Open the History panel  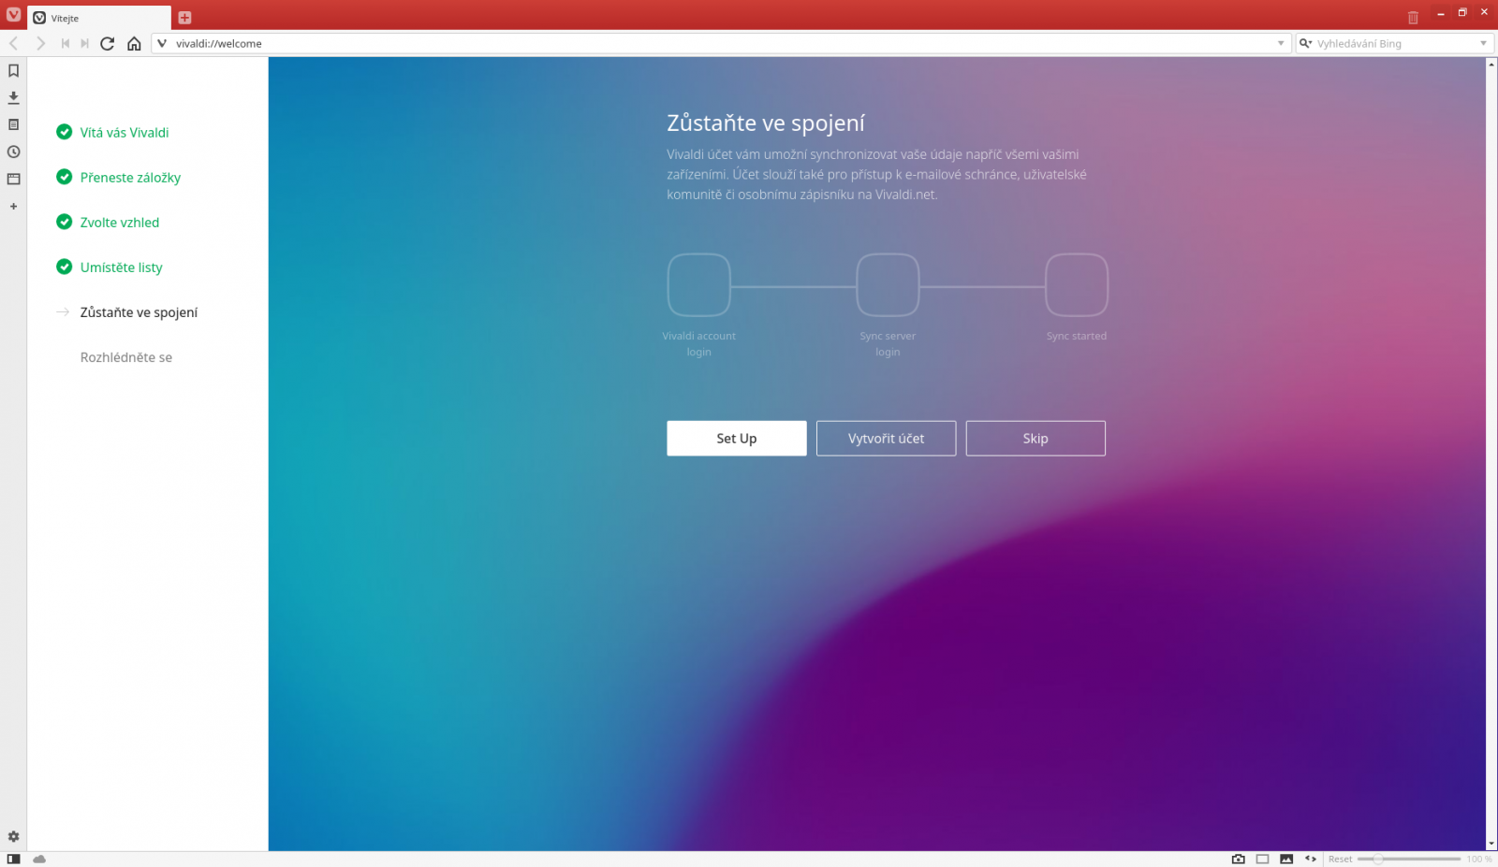pyautogui.click(x=13, y=151)
